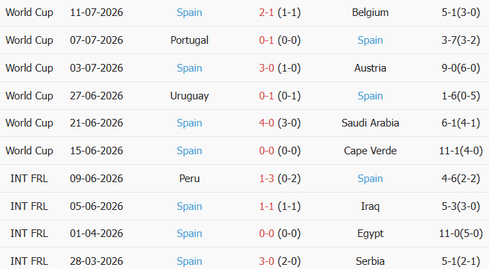
Task: Open the Austria team name
Action: click(x=370, y=68)
